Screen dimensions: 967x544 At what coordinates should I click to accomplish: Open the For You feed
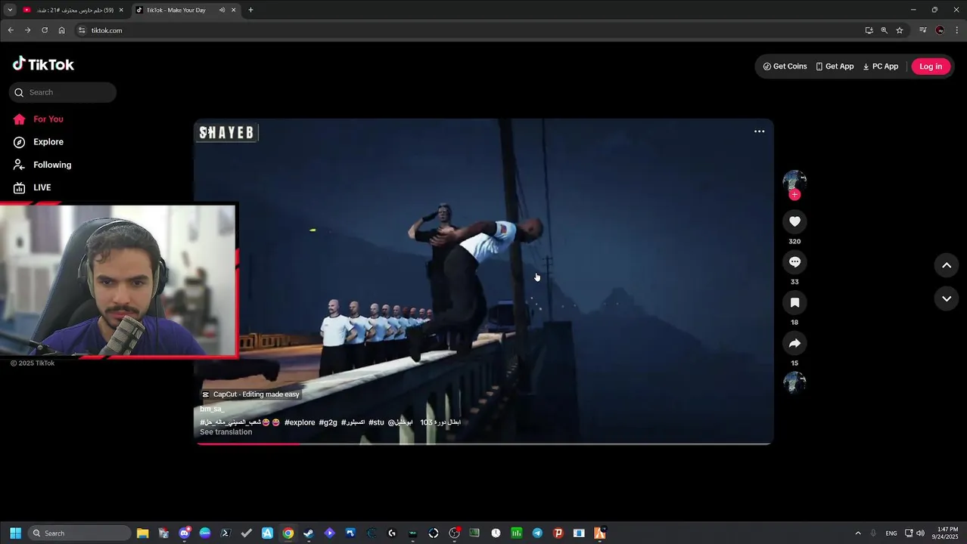(x=38, y=119)
